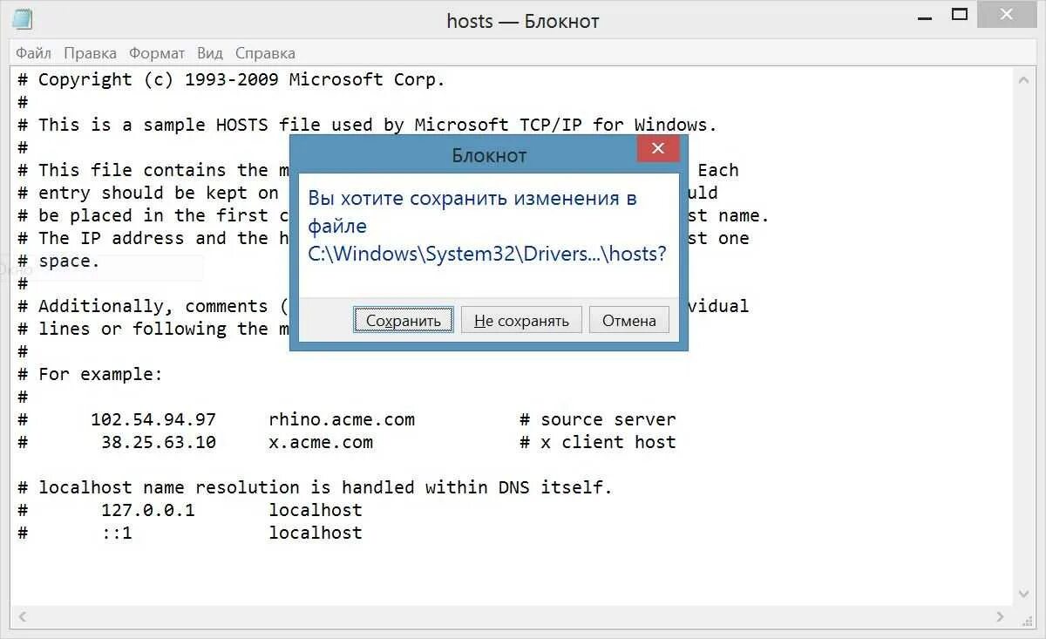The width and height of the screenshot is (1046, 639).
Task: Click vertical scrollbar up arrow
Action: pyautogui.click(x=1024, y=79)
